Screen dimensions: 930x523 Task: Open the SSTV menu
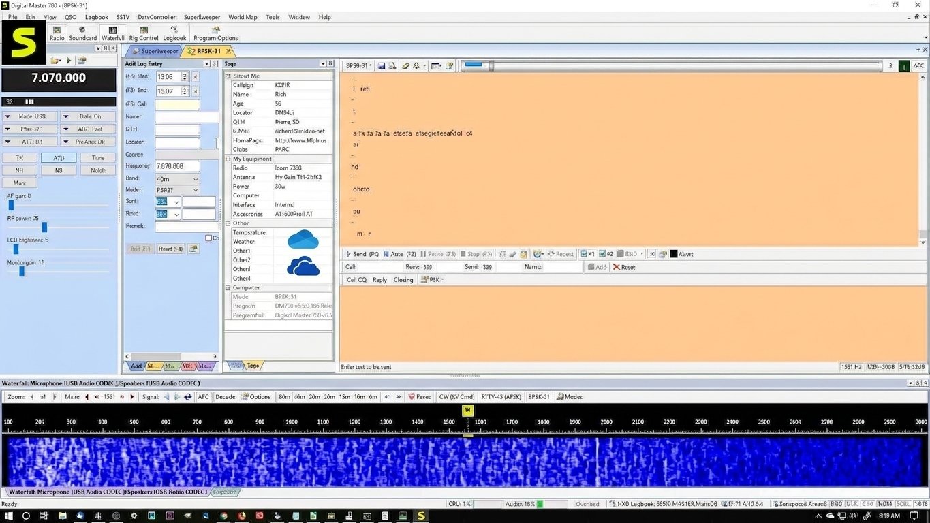(123, 17)
